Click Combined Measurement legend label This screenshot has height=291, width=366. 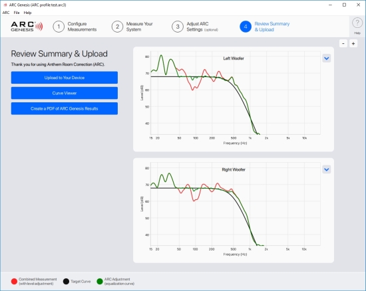pos(37,281)
